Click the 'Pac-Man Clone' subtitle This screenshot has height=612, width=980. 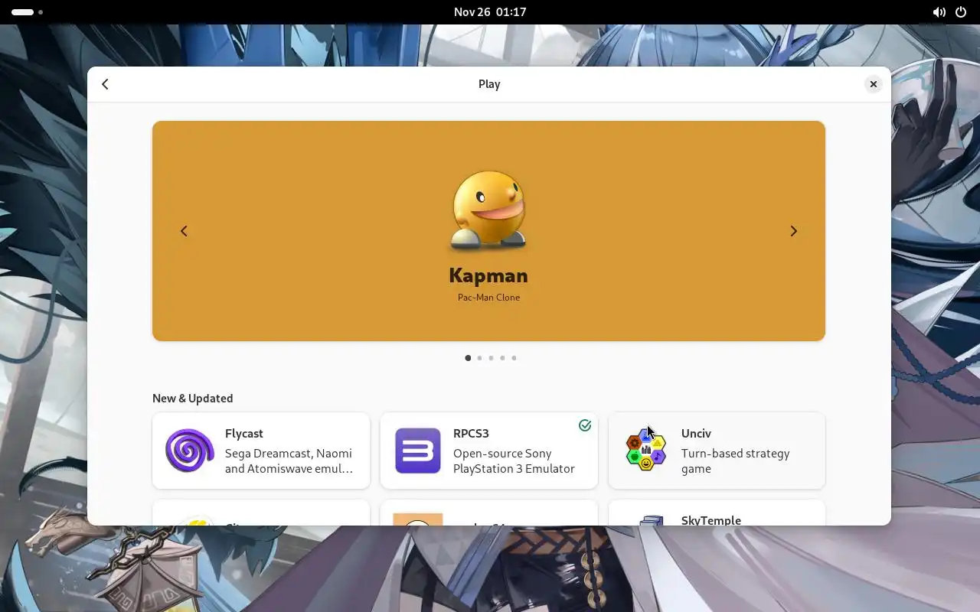click(488, 298)
